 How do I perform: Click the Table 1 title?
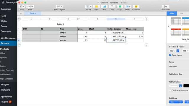point(60,24)
